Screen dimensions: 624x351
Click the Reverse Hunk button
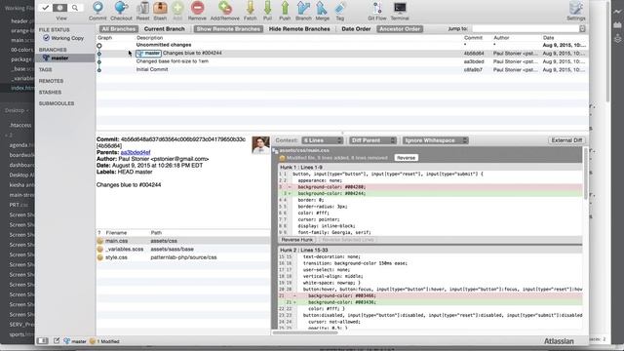click(x=296, y=240)
